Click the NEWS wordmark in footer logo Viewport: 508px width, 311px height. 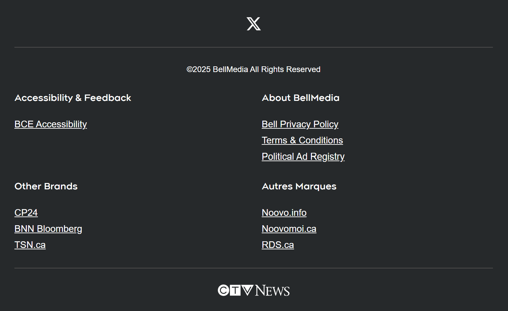pyautogui.click(x=272, y=291)
